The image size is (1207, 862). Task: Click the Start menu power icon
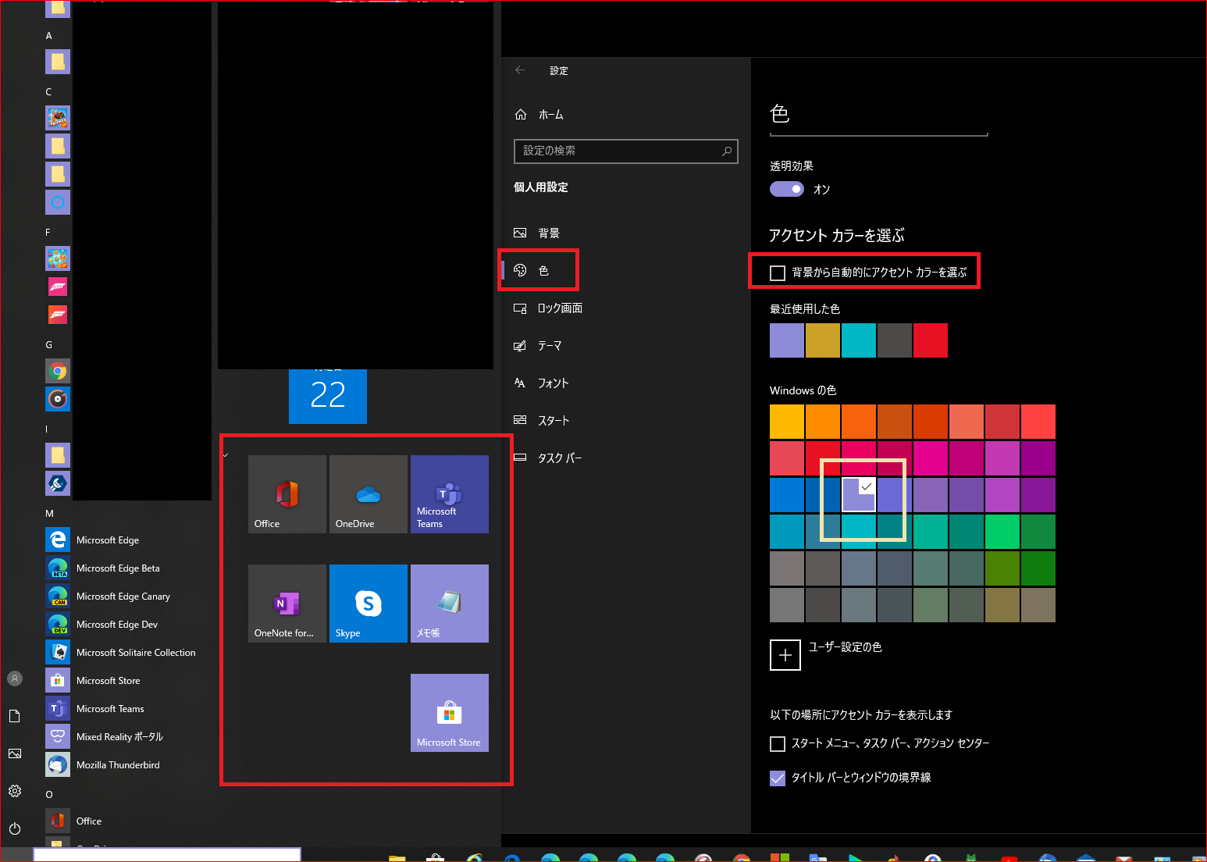[x=15, y=828]
